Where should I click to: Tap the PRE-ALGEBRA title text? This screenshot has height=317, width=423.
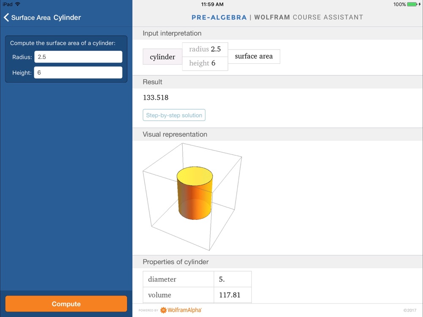(x=219, y=17)
